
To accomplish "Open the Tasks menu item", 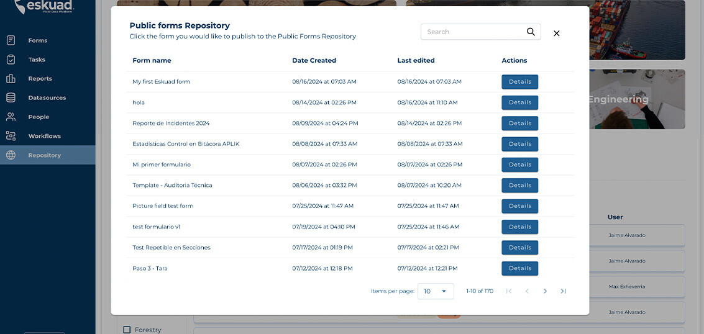I will click(x=48, y=60).
